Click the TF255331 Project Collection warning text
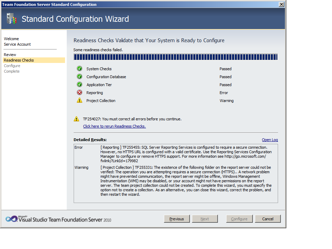332x249 pixels. 186,181
